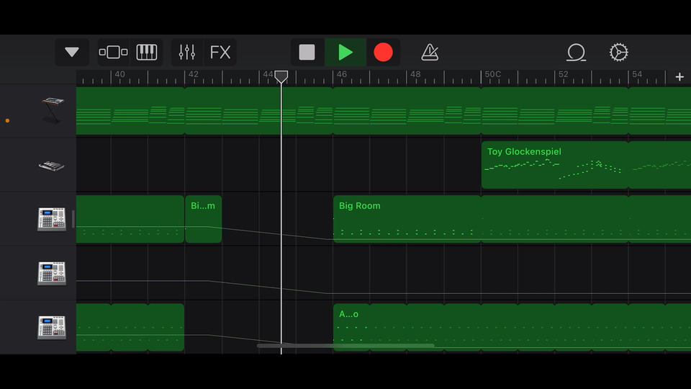The image size is (691, 389).
Task: Select the Toy Glockenspiel region
Action: coord(554,165)
